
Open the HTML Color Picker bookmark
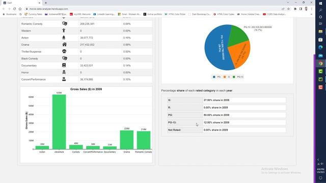pos(175,14)
